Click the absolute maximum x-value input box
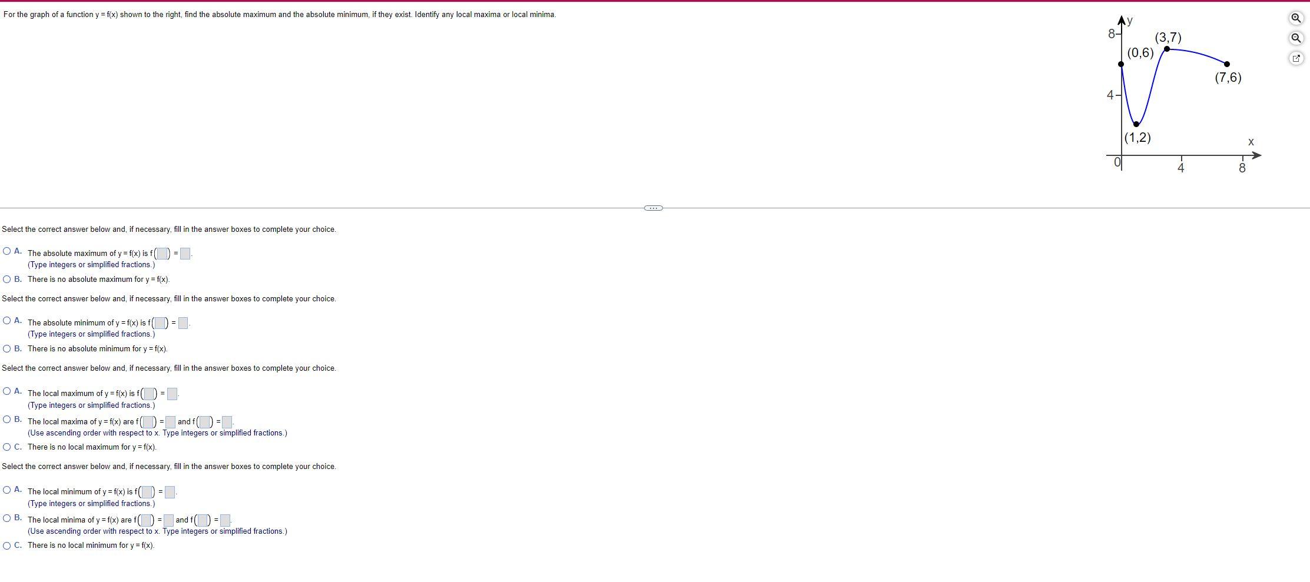This screenshot has height=582, width=1310. tap(162, 254)
